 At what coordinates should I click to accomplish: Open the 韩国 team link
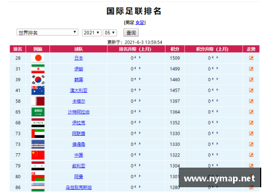pyautogui.click(x=79, y=80)
